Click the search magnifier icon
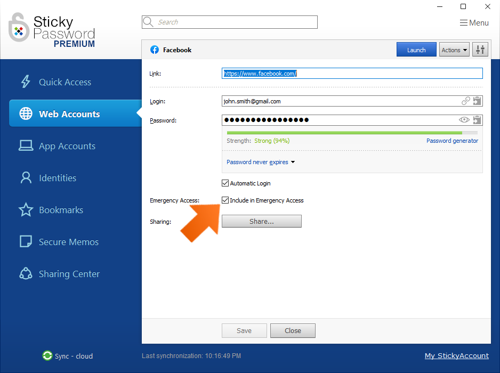500x373 pixels. 148,22
